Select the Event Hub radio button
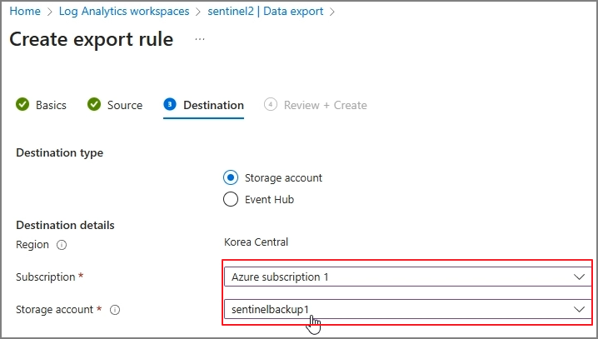598x339 pixels. click(x=231, y=199)
